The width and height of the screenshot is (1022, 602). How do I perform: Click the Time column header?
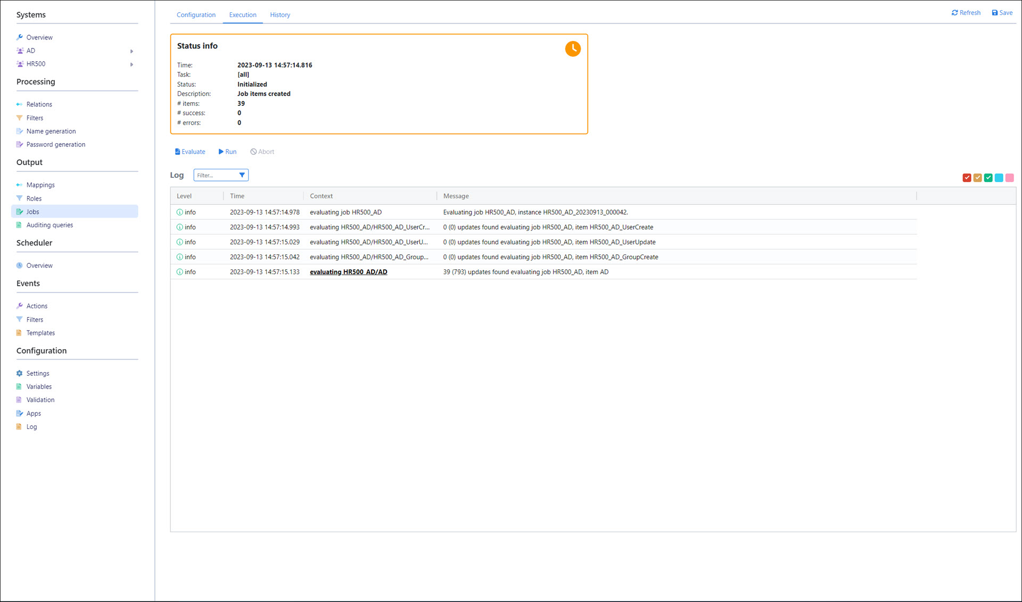tap(237, 196)
